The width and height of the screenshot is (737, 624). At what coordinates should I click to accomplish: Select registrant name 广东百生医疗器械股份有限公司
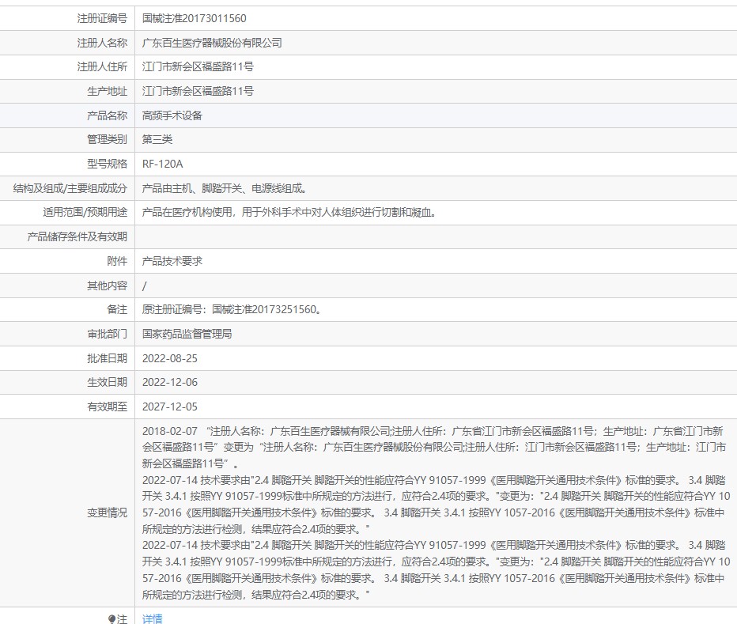pos(212,43)
